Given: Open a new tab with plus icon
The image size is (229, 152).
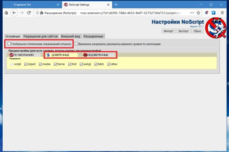Looking at the screenshot, I should pyautogui.click(x=116, y=4).
